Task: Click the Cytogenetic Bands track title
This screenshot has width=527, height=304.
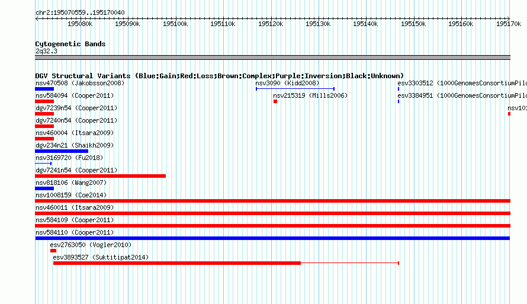Action: 70,44
